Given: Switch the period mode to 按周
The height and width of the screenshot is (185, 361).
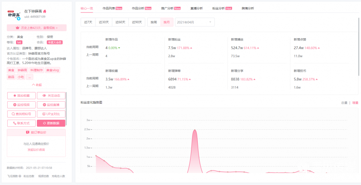Looking at the screenshot, I should point(154,22).
